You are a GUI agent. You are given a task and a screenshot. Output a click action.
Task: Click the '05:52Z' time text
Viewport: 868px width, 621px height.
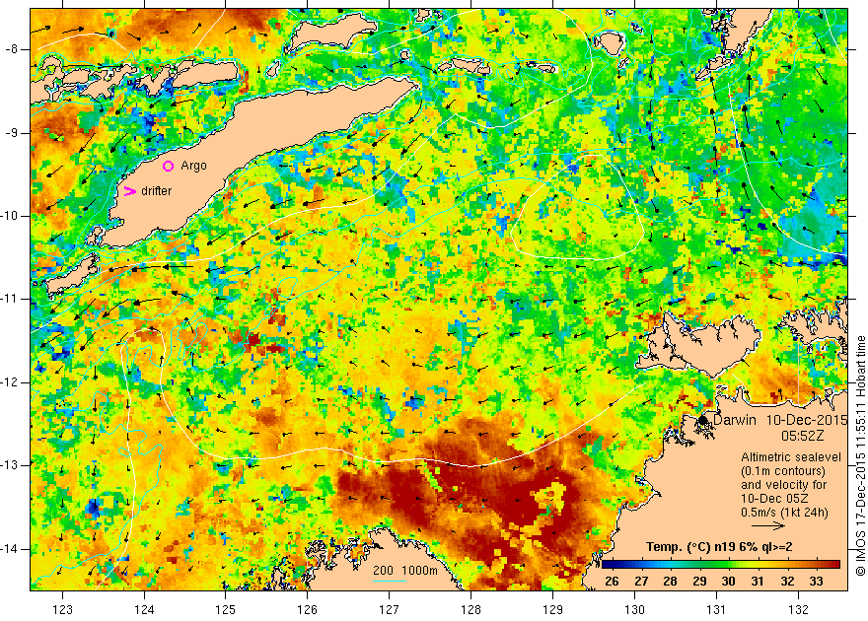(x=803, y=436)
